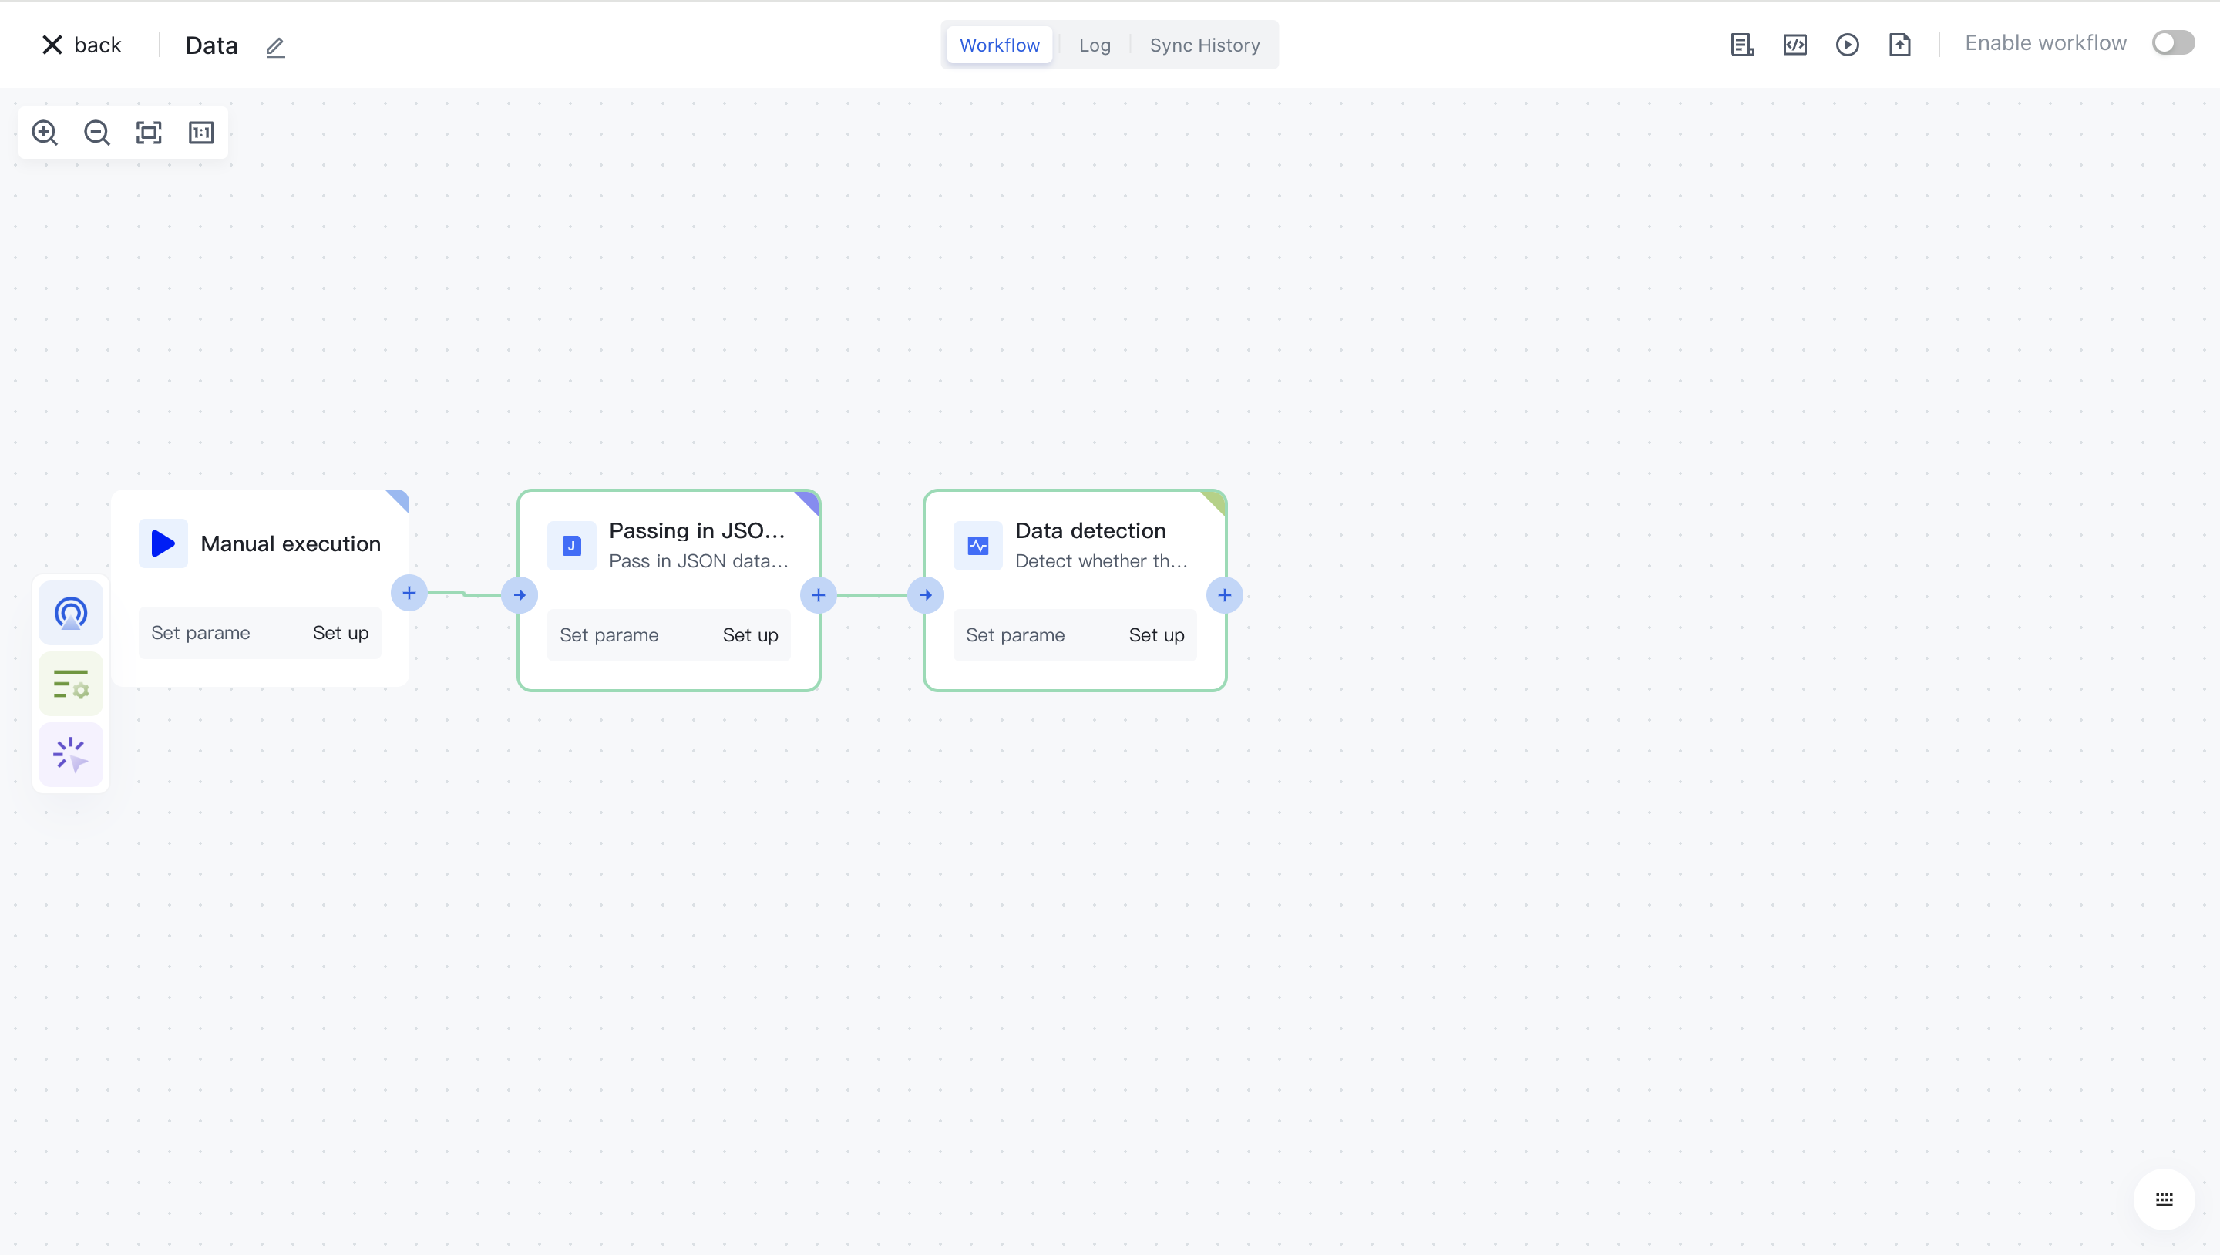
Task: Add node after Manual execution
Action: (409, 593)
